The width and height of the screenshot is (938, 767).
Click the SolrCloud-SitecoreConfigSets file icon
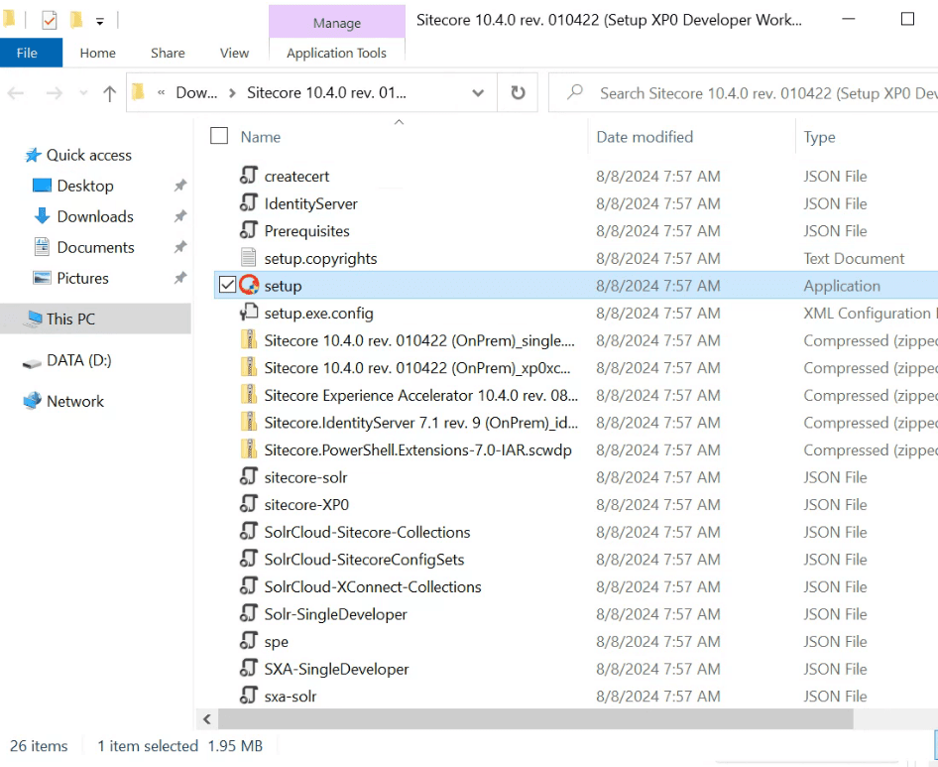[x=249, y=559]
